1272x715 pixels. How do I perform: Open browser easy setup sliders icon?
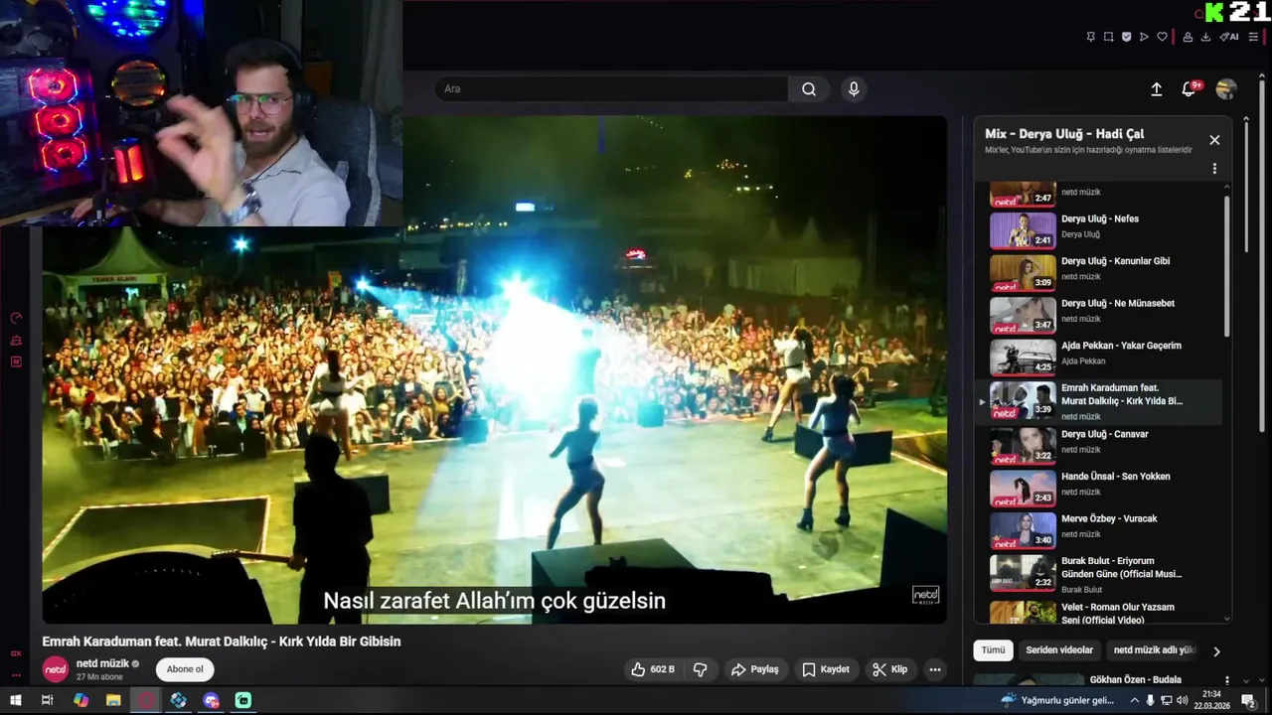(1253, 37)
